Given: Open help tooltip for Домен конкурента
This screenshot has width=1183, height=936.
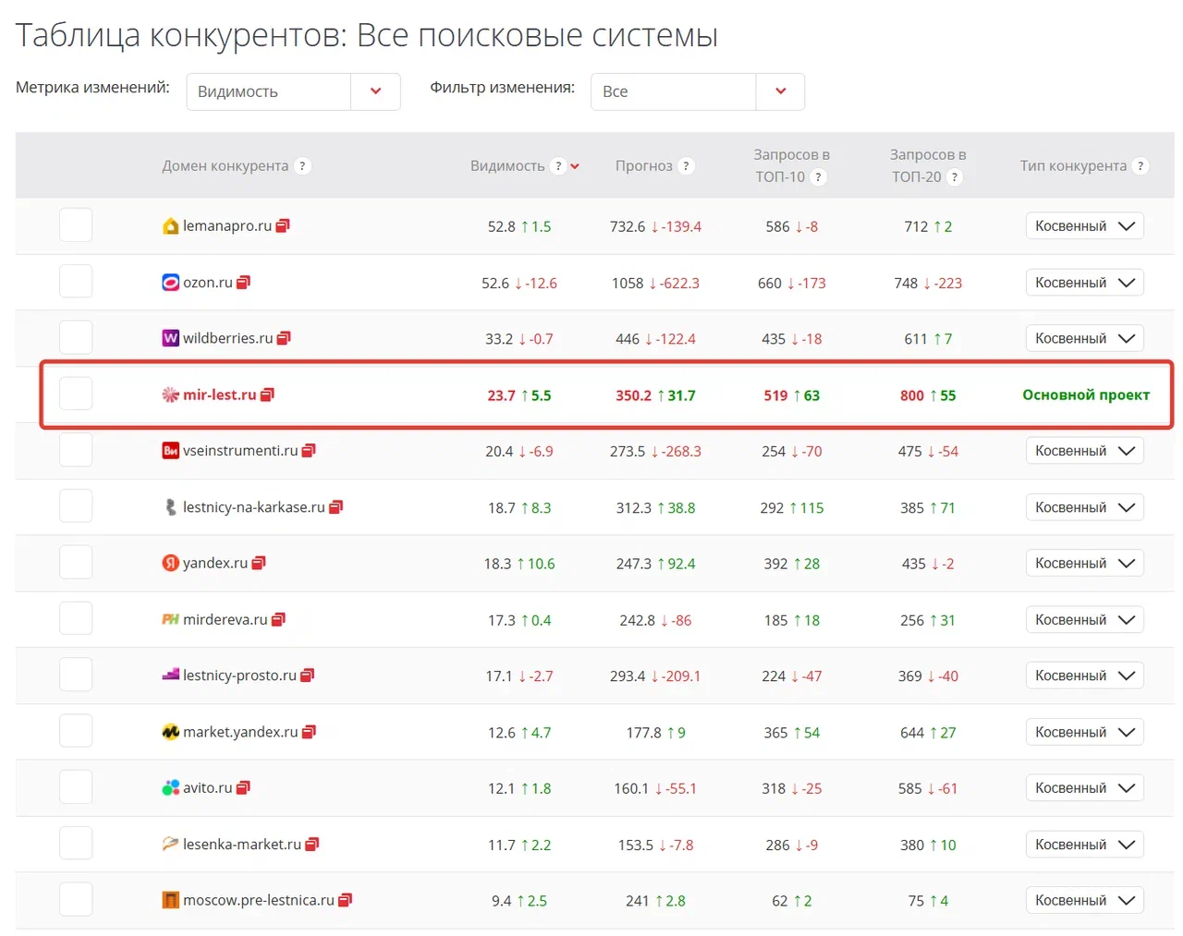Looking at the screenshot, I should [302, 166].
